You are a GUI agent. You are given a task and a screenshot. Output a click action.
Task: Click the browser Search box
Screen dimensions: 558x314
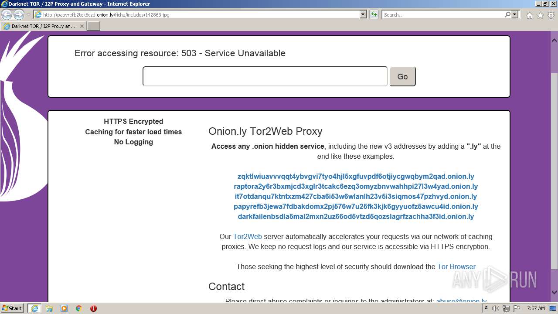tap(443, 14)
